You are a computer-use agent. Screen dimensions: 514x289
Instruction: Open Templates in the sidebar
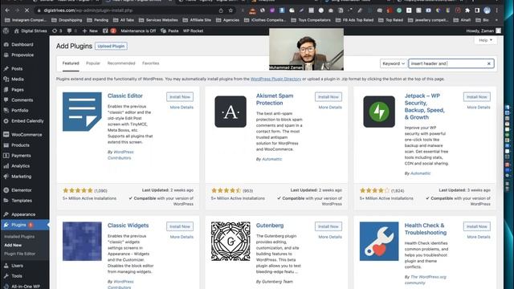[22, 201]
